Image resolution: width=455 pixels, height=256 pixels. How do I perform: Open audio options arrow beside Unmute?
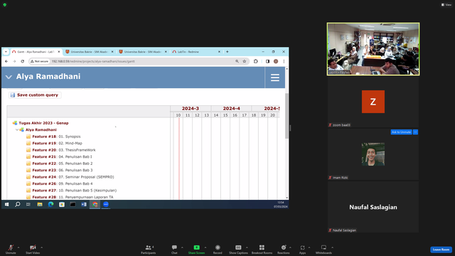(18, 247)
